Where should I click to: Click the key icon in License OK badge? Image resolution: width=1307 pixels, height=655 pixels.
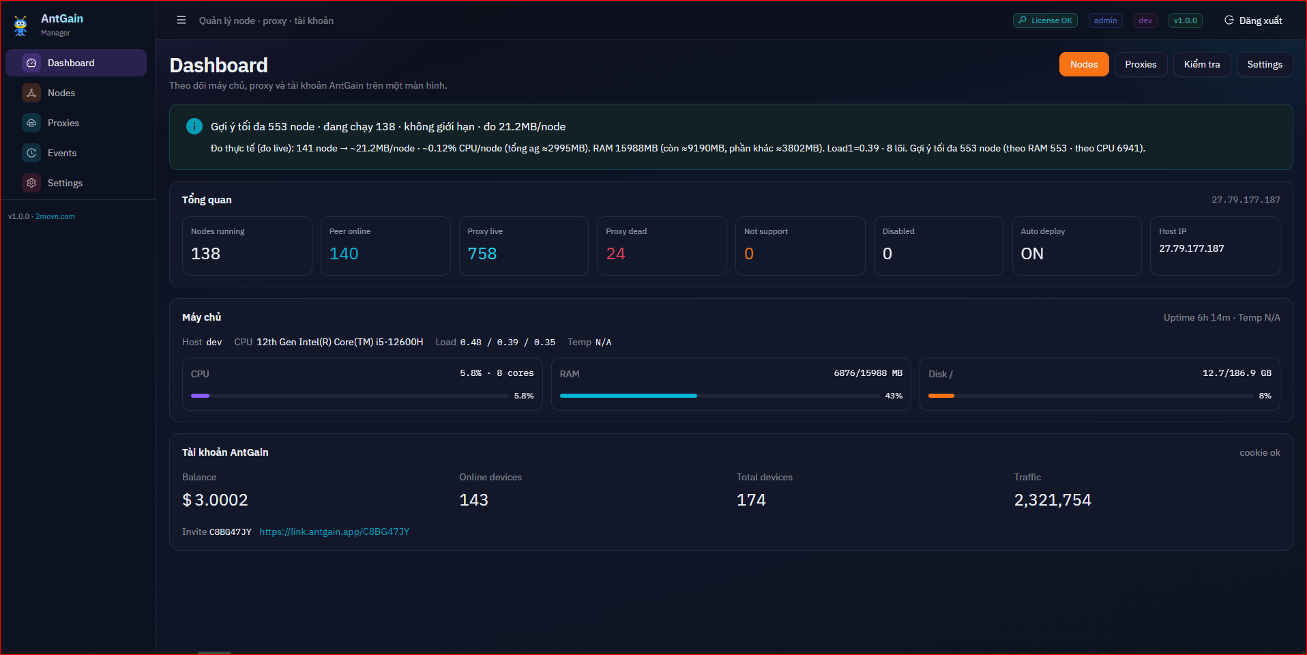tap(1023, 20)
